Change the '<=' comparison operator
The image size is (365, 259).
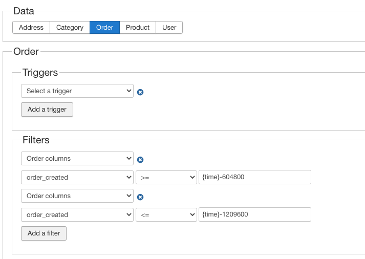166,215
